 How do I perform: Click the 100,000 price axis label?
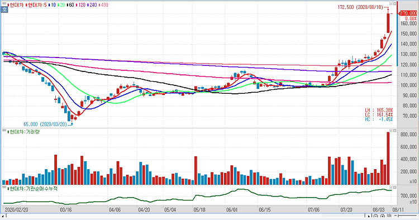click(x=408, y=85)
